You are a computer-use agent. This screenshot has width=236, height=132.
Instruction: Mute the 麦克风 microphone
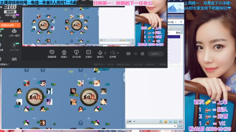[x=100, y=54]
